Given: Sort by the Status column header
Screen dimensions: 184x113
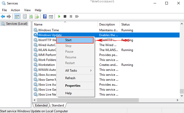Looking at the screenshot, I should [x=126, y=24].
